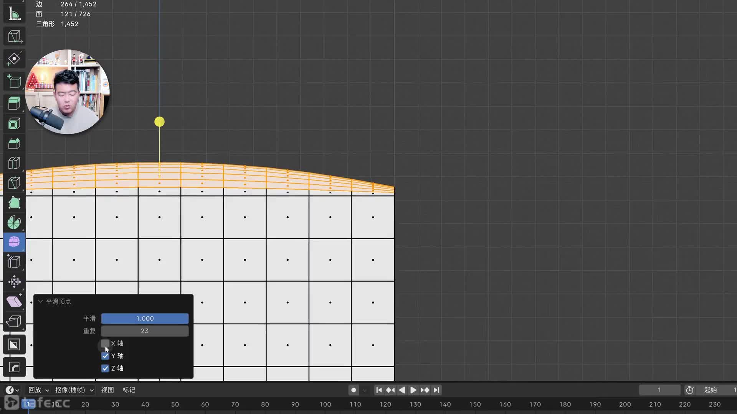Select the Knife tool

click(14, 183)
